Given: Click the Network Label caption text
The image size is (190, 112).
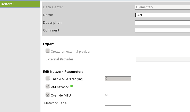Looking at the screenshot, I should click(56, 103).
